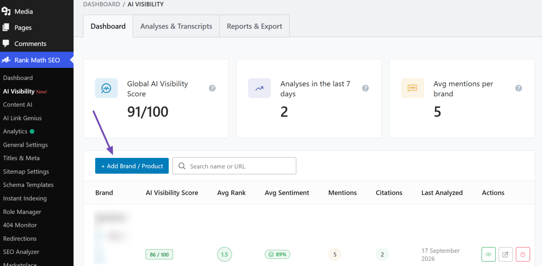Click the Search name or URL field

click(234, 166)
